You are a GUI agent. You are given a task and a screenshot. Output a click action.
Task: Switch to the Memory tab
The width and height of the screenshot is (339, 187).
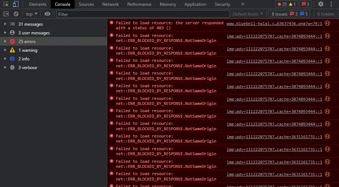168,4
